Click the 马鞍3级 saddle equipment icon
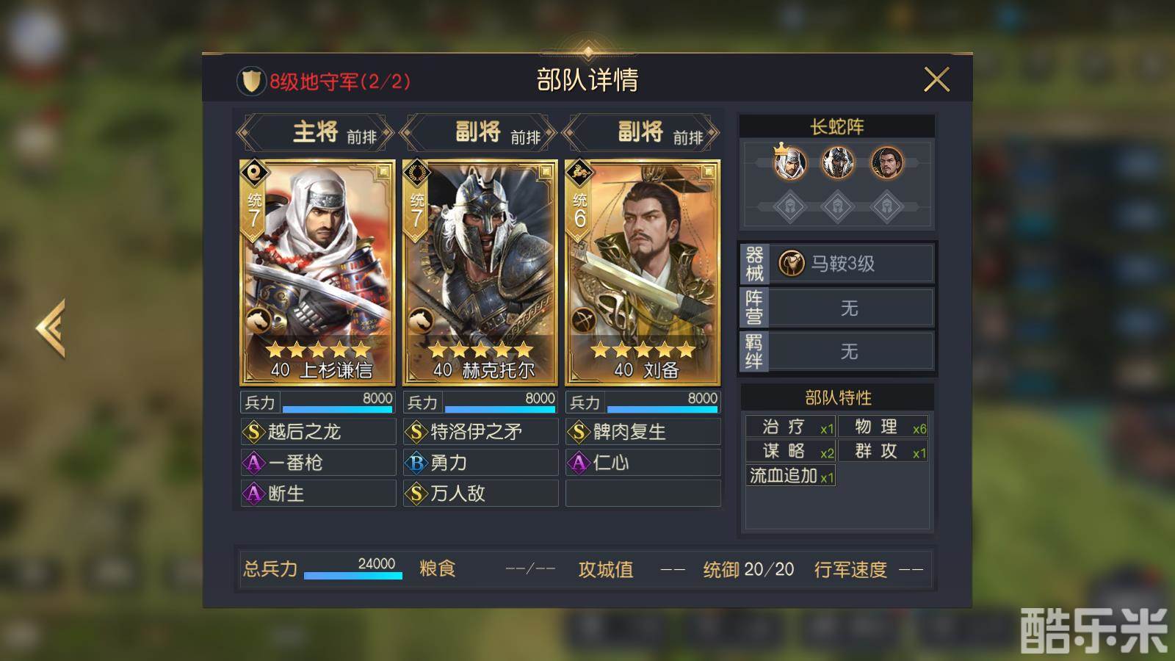1175x661 pixels. [x=791, y=263]
